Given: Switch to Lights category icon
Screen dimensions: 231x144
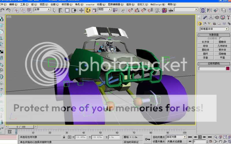Looking at the screenshot, I should pyautogui.click(x=209, y=24).
